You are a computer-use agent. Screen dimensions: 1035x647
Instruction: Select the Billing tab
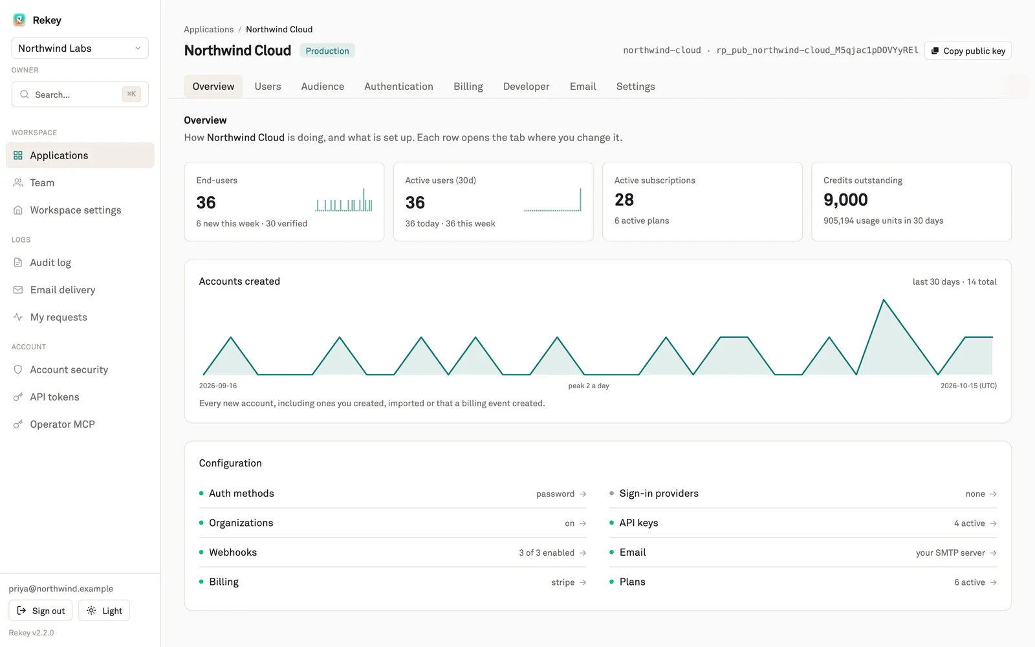(x=468, y=87)
